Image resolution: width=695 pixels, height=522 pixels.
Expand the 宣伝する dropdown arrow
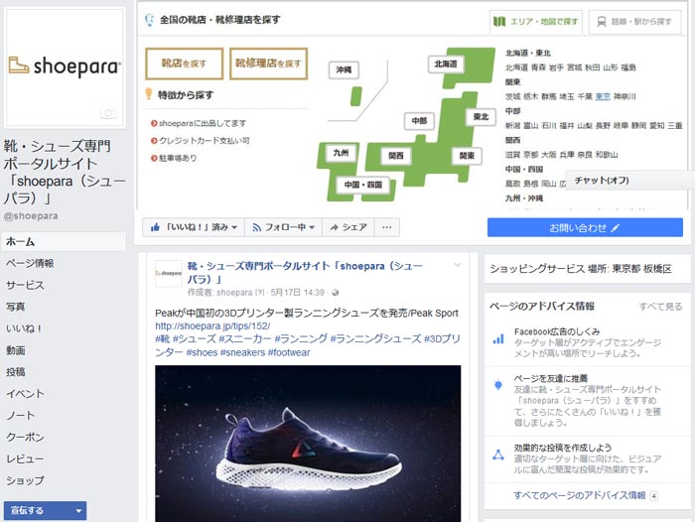(x=78, y=511)
